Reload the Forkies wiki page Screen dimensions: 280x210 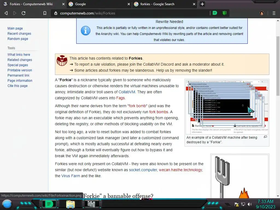pos(24,13)
